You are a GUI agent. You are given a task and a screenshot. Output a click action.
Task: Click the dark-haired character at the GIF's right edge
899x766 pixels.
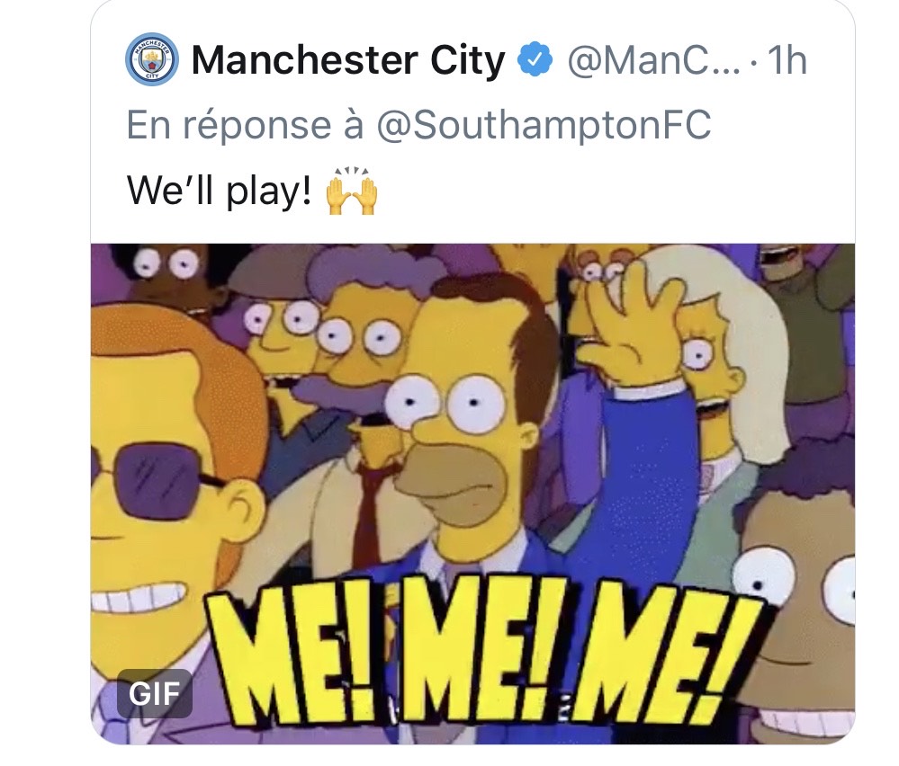coord(801,575)
